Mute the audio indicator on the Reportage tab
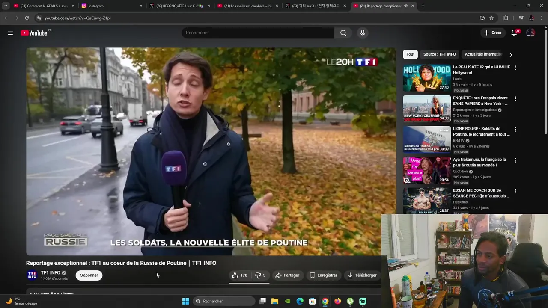This screenshot has height=308, width=548. [405, 6]
